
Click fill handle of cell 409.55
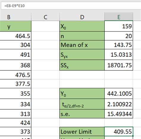(133, 136)
